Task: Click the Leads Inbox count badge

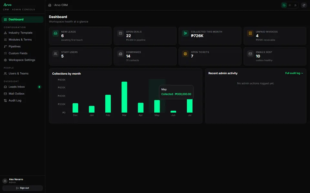Action: point(39,87)
